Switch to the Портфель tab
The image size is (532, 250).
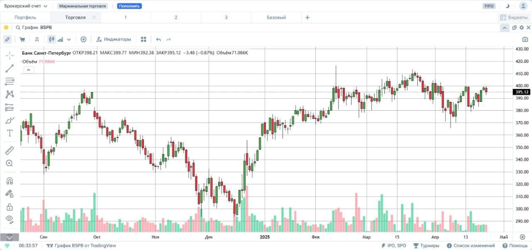(x=25, y=17)
